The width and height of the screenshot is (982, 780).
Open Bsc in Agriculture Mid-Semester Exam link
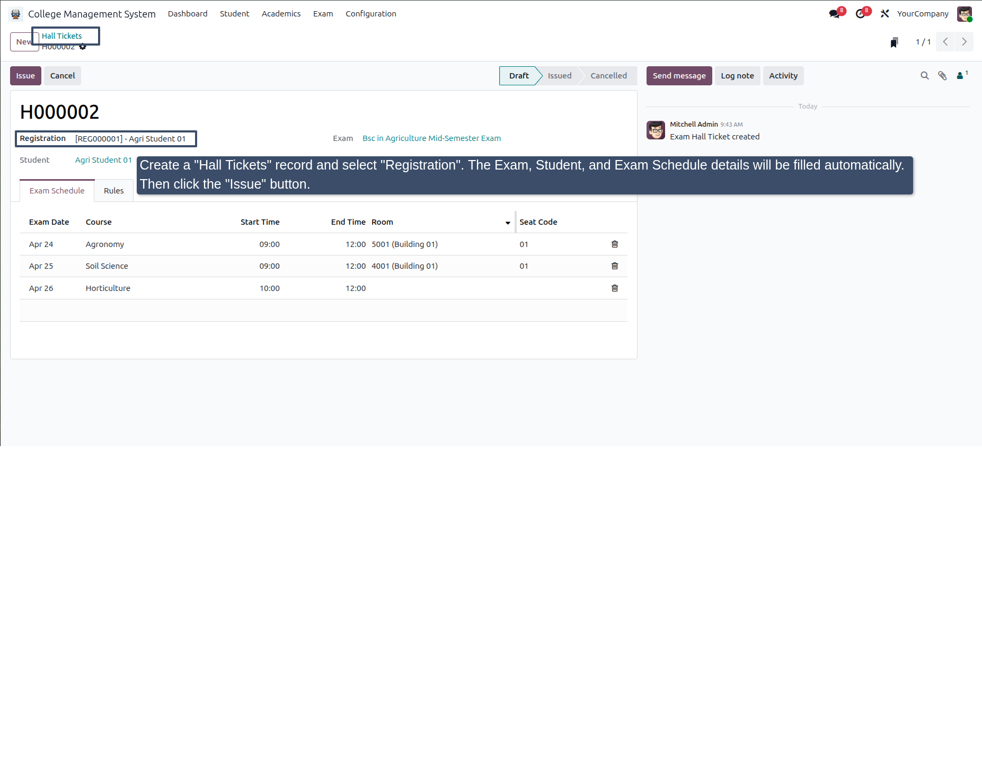pyautogui.click(x=431, y=138)
